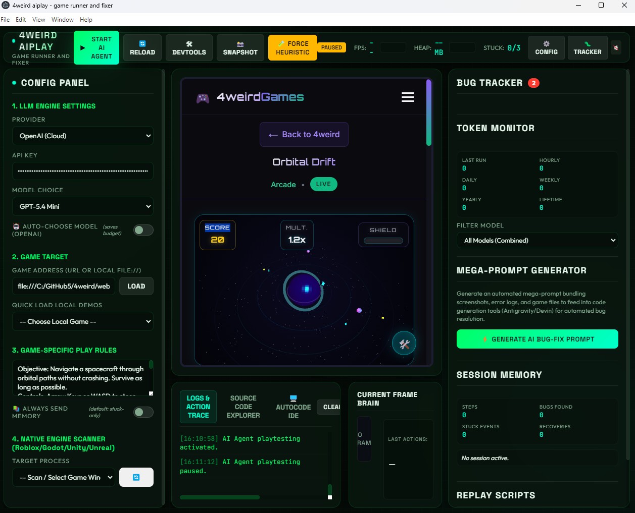
Task: Click the Game Address URL field
Action: pos(64,286)
